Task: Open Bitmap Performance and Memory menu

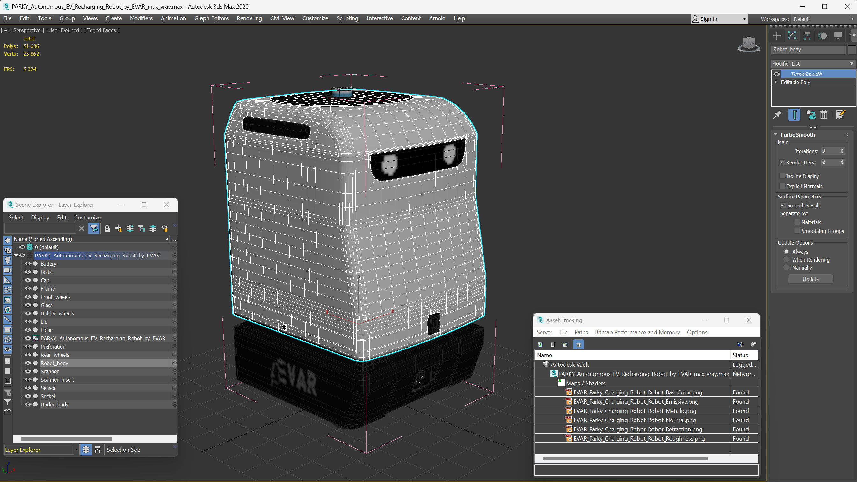Action: 637,332
